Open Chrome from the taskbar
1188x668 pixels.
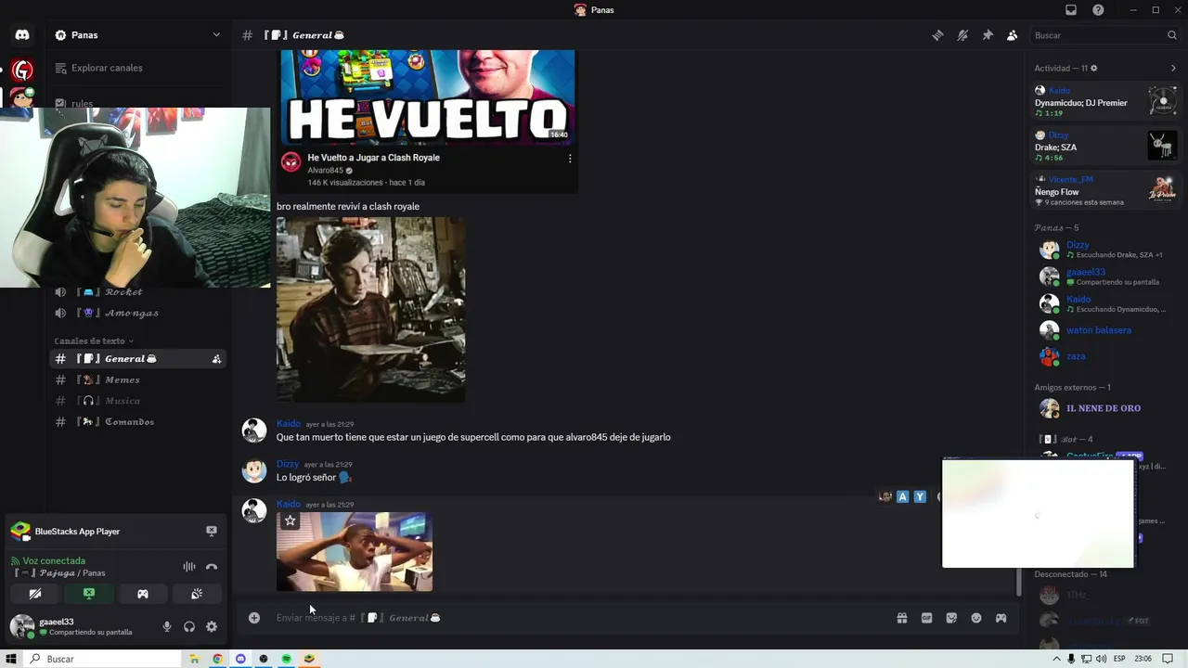217,659
